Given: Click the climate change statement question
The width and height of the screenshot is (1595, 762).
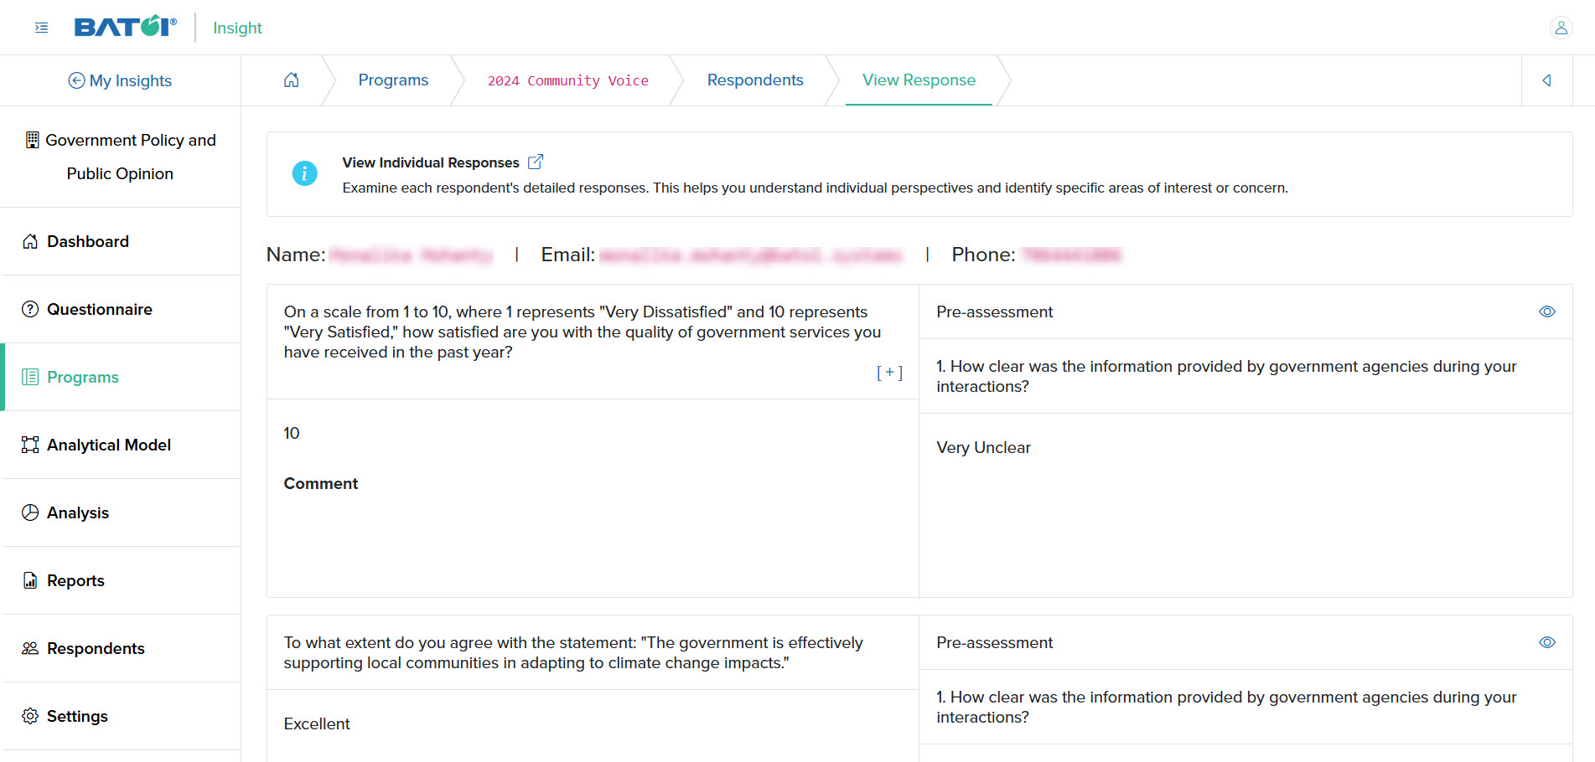Looking at the screenshot, I should pos(573,652).
